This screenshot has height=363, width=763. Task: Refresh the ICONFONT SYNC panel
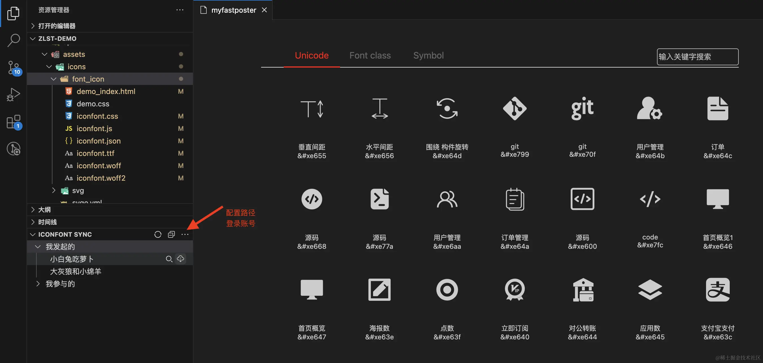coord(158,234)
